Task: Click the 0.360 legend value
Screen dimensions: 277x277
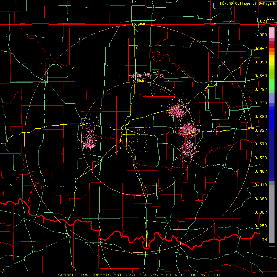Action: (x=261, y=199)
